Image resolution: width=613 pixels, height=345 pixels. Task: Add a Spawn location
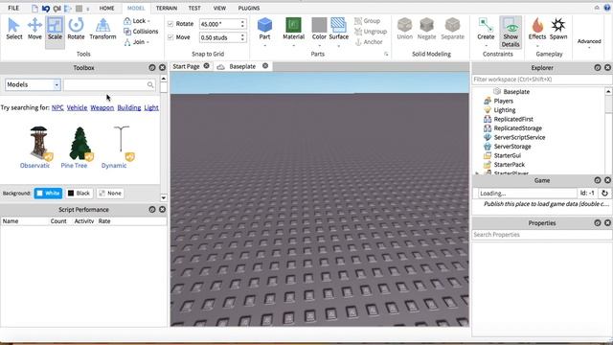(558, 29)
